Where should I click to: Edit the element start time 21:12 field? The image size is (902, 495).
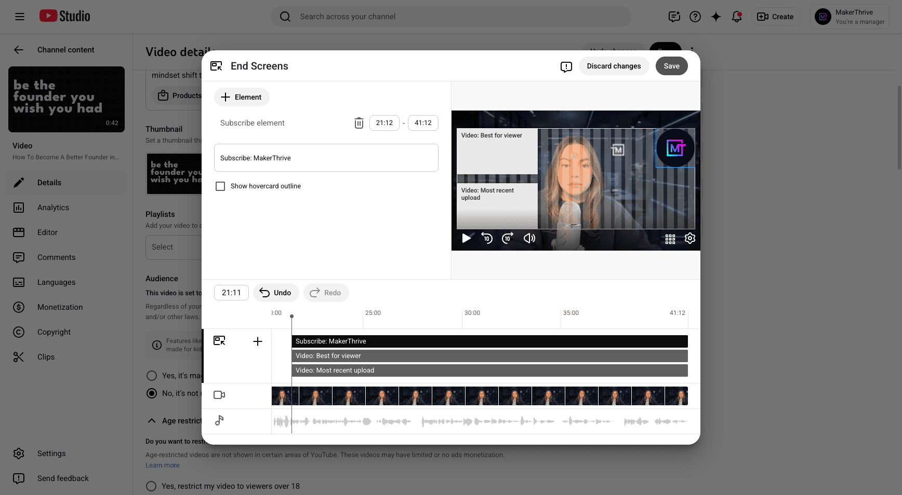tap(384, 123)
